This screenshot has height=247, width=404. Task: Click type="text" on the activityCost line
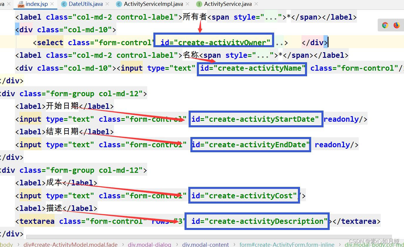coord(70,196)
